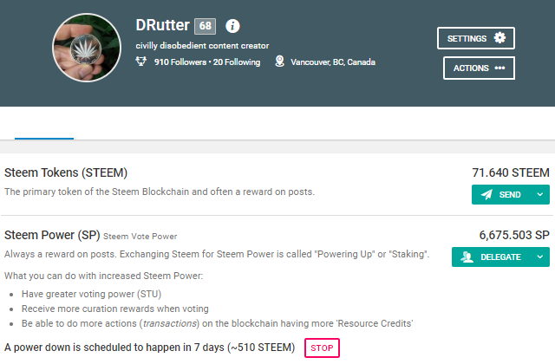Click the gear icon in Settings button
Screen dimensions: 555x364
pos(499,38)
